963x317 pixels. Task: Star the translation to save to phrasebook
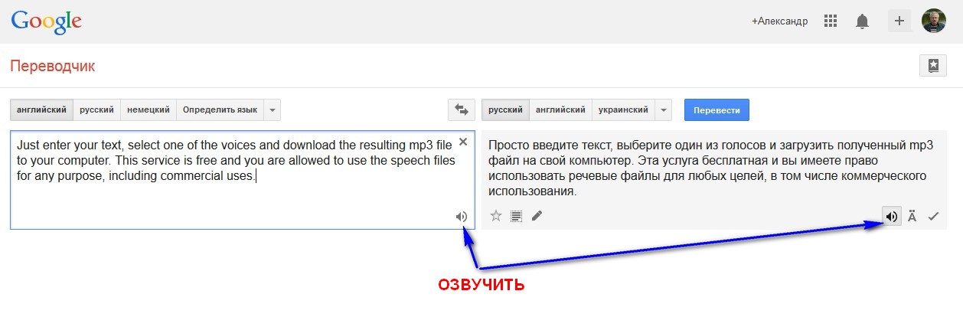point(495,217)
